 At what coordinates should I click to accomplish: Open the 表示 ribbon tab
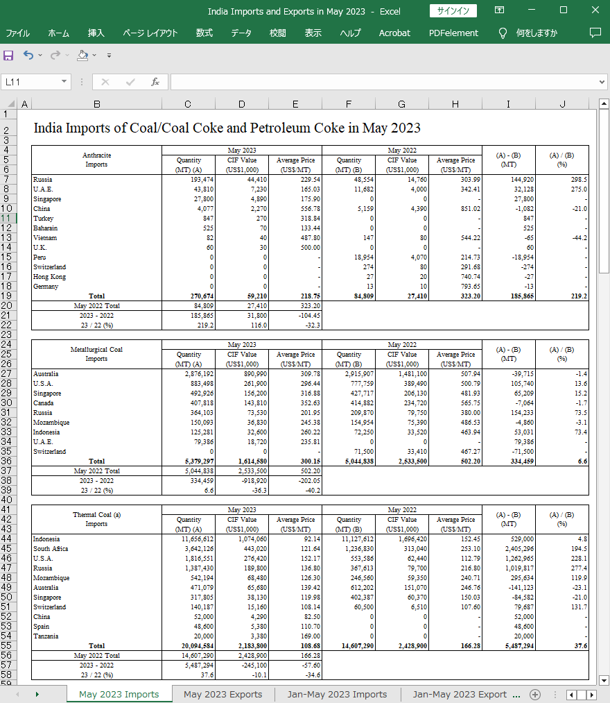(313, 33)
